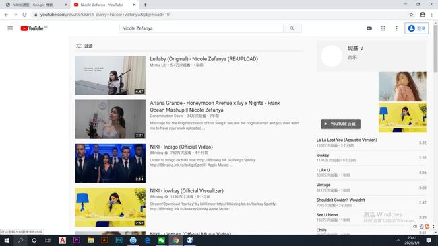Viewport: 438px width, 246px height.
Task: Launch Adobe Acrobat from taskbar
Action: tap(62, 240)
